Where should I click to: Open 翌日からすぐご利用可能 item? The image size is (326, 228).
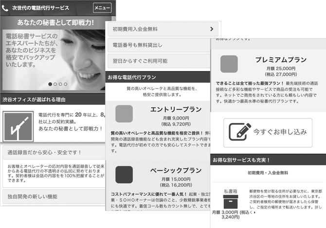161,61
